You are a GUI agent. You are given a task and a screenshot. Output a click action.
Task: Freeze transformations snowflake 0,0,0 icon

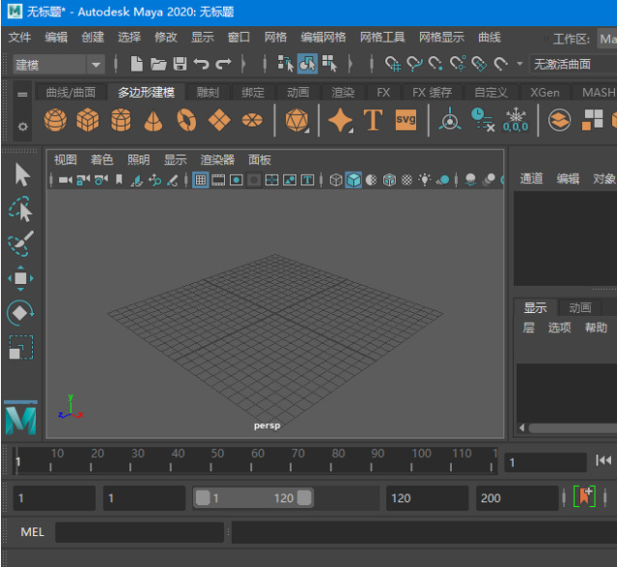[x=516, y=120]
